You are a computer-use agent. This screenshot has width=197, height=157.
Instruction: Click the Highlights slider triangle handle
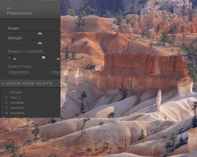58,59
